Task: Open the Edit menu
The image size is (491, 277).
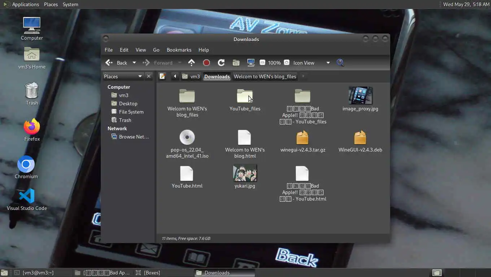Action: [124, 50]
